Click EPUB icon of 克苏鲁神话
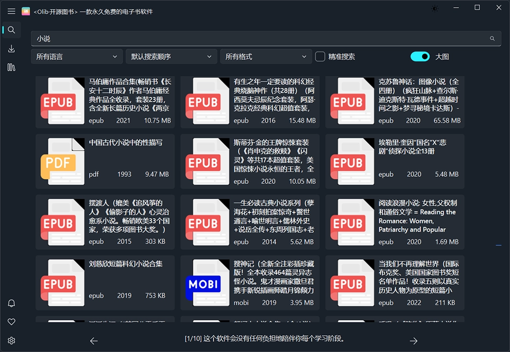 [352, 101]
